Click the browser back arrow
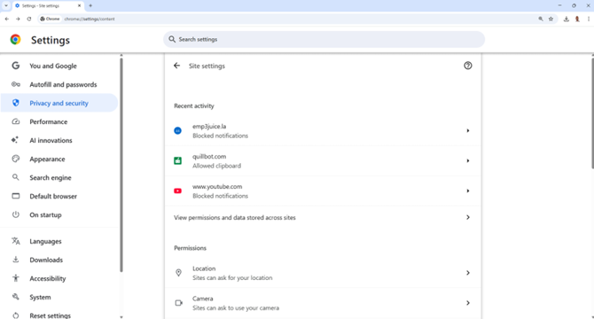This screenshot has width=594, height=319. [x=7, y=19]
